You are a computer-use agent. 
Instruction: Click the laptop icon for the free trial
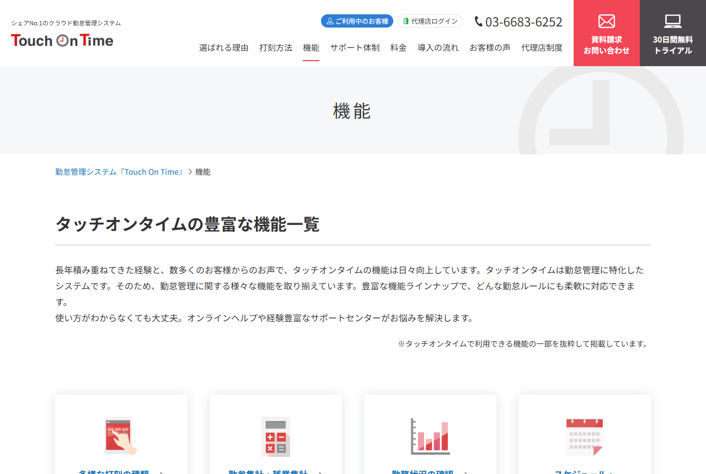[x=673, y=21]
